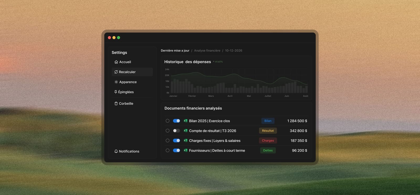Click the Accueil home icon

click(116, 62)
